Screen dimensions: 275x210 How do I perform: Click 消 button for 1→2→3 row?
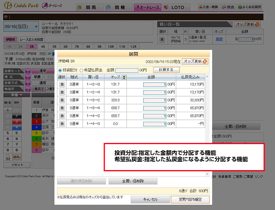[x=62, y=85]
